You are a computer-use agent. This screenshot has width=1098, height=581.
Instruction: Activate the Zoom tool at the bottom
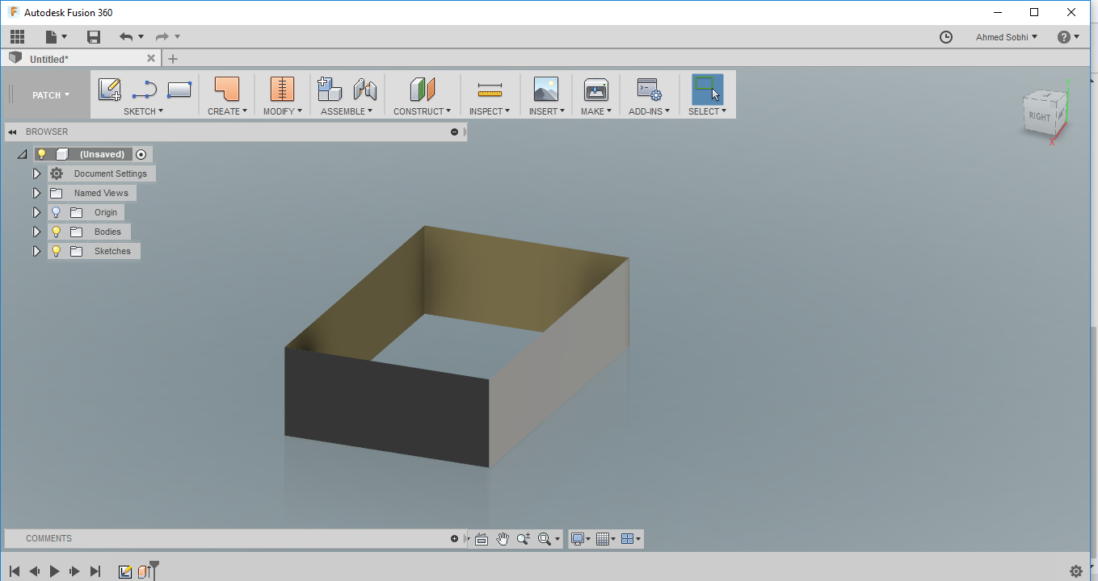point(524,538)
